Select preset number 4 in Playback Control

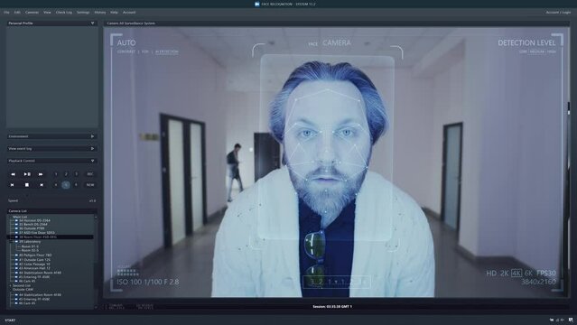coord(56,185)
